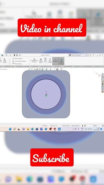Open the SolidCAM Operations tab
The height and width of the screenshot is (185, 104).
[46, 66]
